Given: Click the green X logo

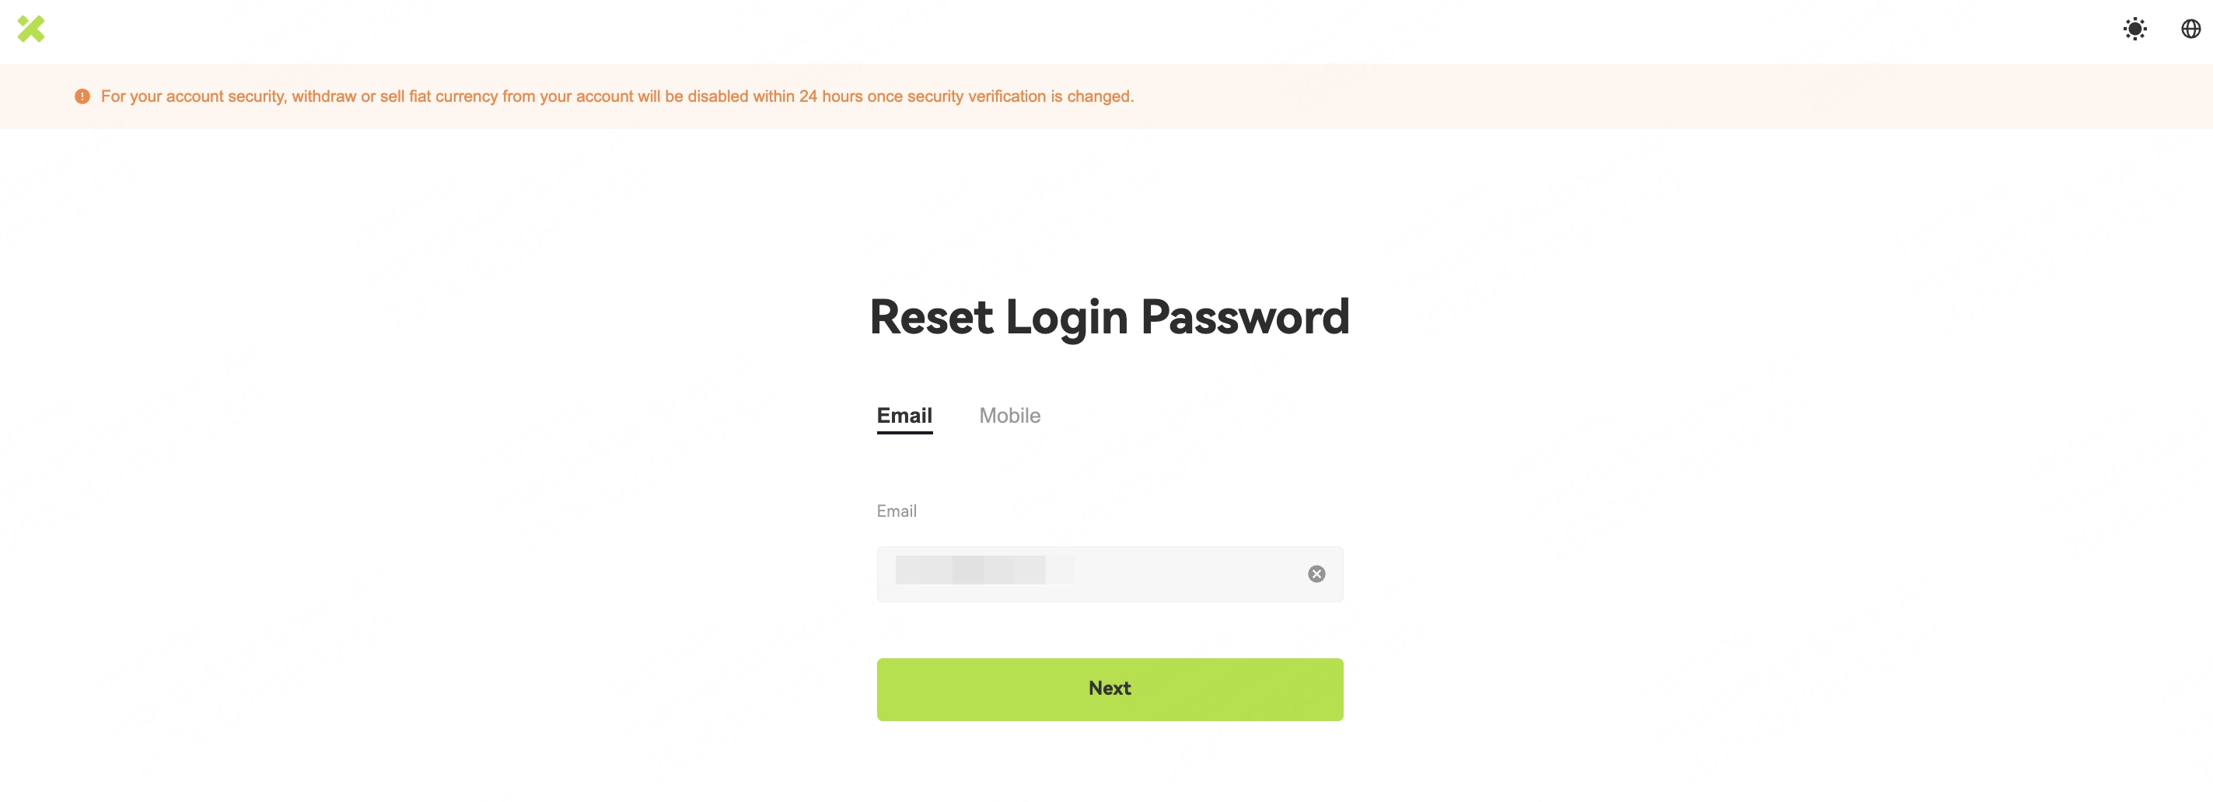Looking at the screenshot, I should tap(31, 30).
